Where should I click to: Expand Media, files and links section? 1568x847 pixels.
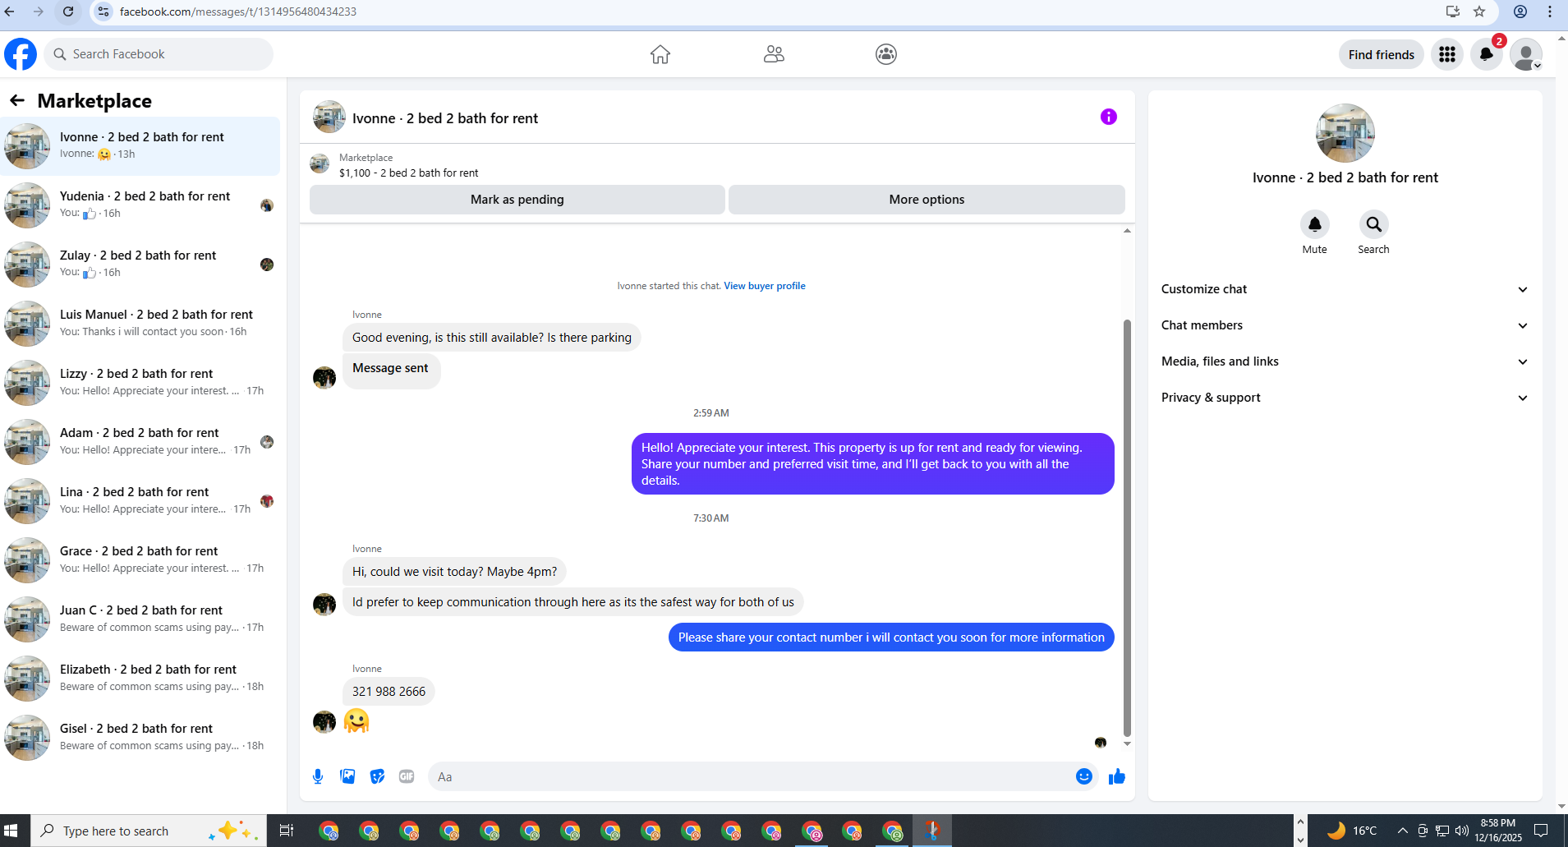tap(1345, 361)
